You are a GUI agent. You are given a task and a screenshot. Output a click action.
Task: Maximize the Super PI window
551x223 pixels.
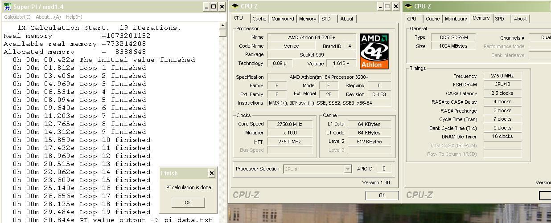[x=214, y=7]
